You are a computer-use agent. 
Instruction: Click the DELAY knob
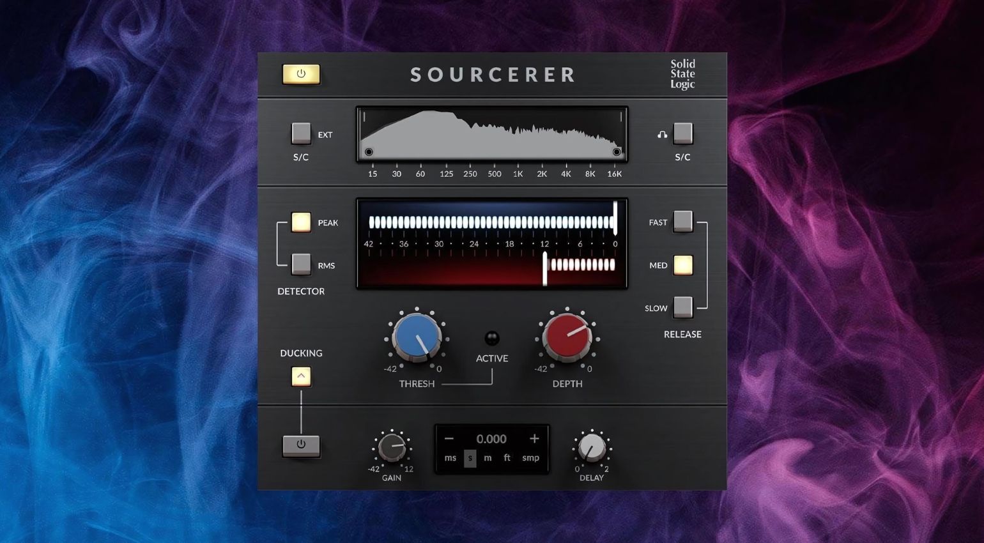coord(592,448)
